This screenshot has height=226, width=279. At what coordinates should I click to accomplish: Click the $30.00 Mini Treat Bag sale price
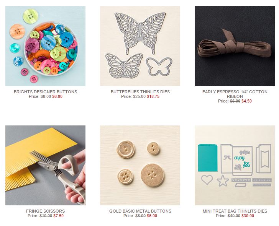pyautogui.click(x=248, y=216)
